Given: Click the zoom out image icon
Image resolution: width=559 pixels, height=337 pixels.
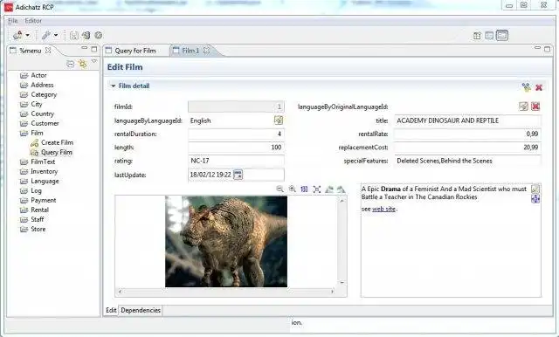Looking at the screenshot, I should [279, 189].
